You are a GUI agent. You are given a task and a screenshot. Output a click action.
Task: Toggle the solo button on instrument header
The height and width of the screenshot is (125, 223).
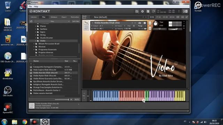pos(150,23)
